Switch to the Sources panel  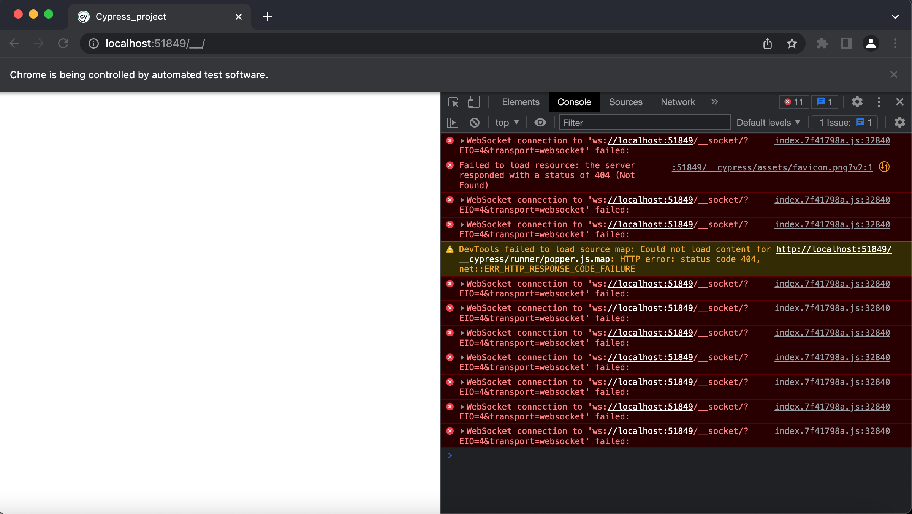[625, 102]
